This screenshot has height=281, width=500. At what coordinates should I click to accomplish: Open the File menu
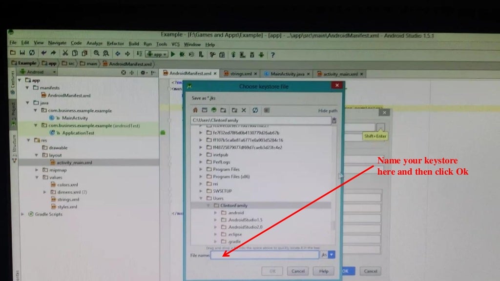(x=13, y=42)
